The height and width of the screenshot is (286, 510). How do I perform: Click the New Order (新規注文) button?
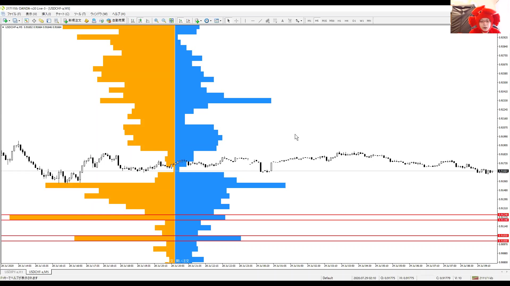point(72,21)
